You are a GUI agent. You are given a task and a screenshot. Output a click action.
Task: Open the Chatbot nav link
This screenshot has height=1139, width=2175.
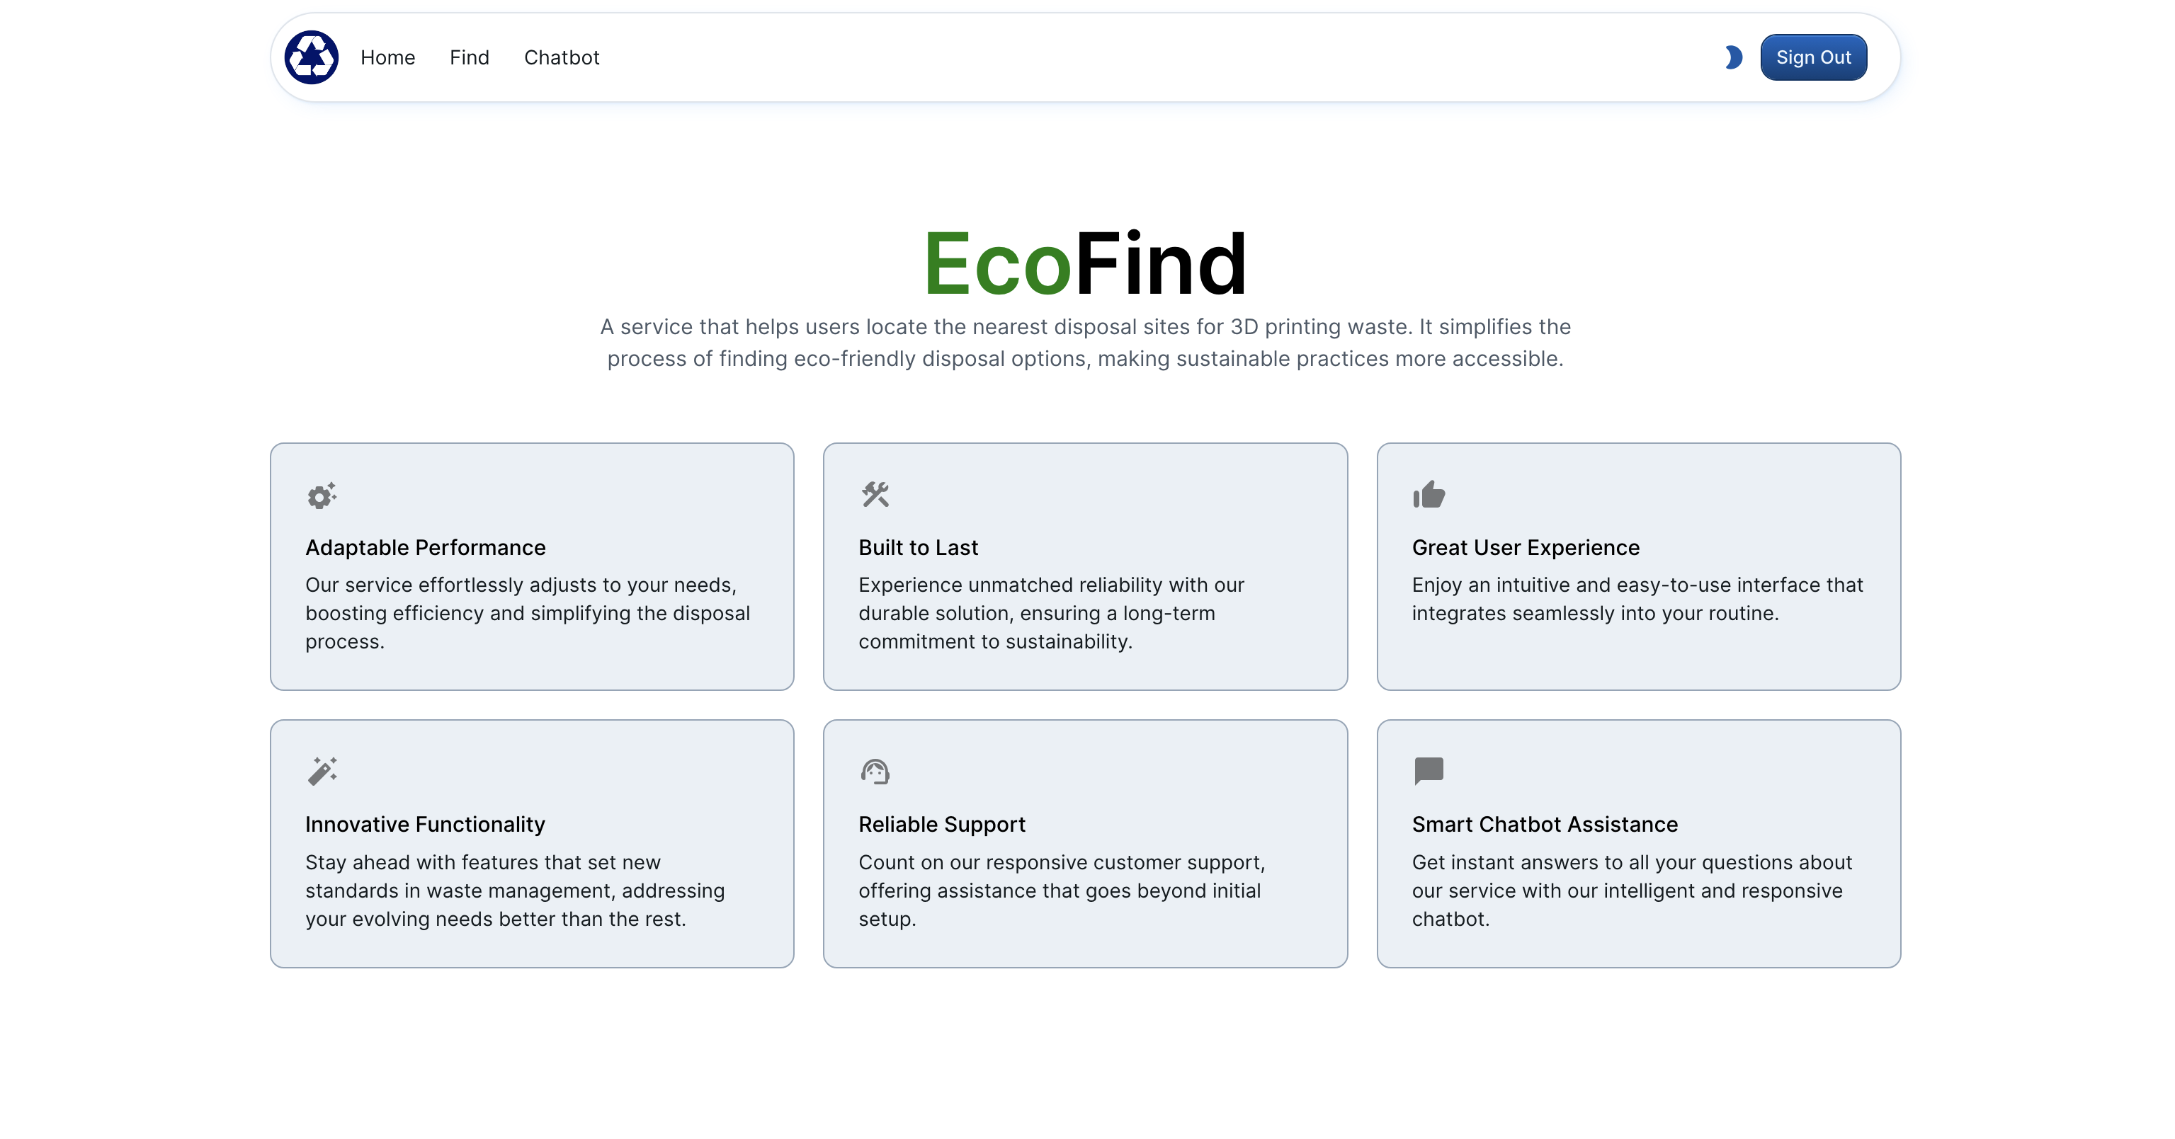click(x=562, y=57)
